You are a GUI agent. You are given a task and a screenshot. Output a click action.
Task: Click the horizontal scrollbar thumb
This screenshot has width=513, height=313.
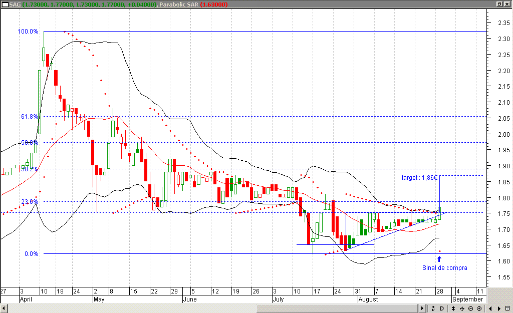[x=338, y=308]
